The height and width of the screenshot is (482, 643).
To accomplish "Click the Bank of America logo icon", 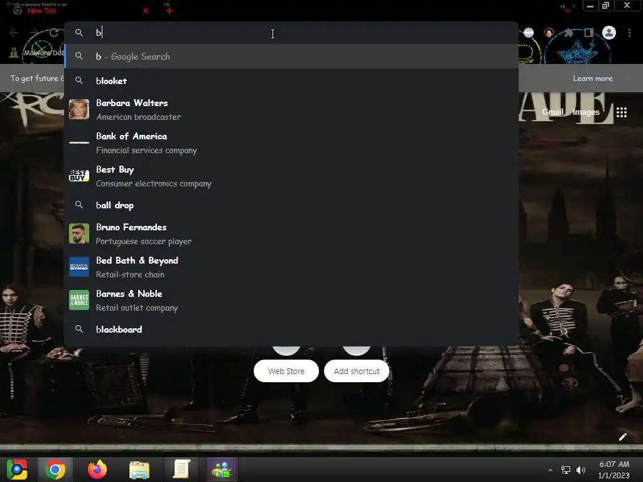I will (x=78, y=142).
